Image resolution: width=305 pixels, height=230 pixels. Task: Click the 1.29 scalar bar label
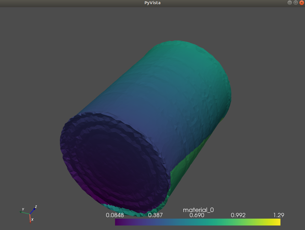click(x=279, y=215)
